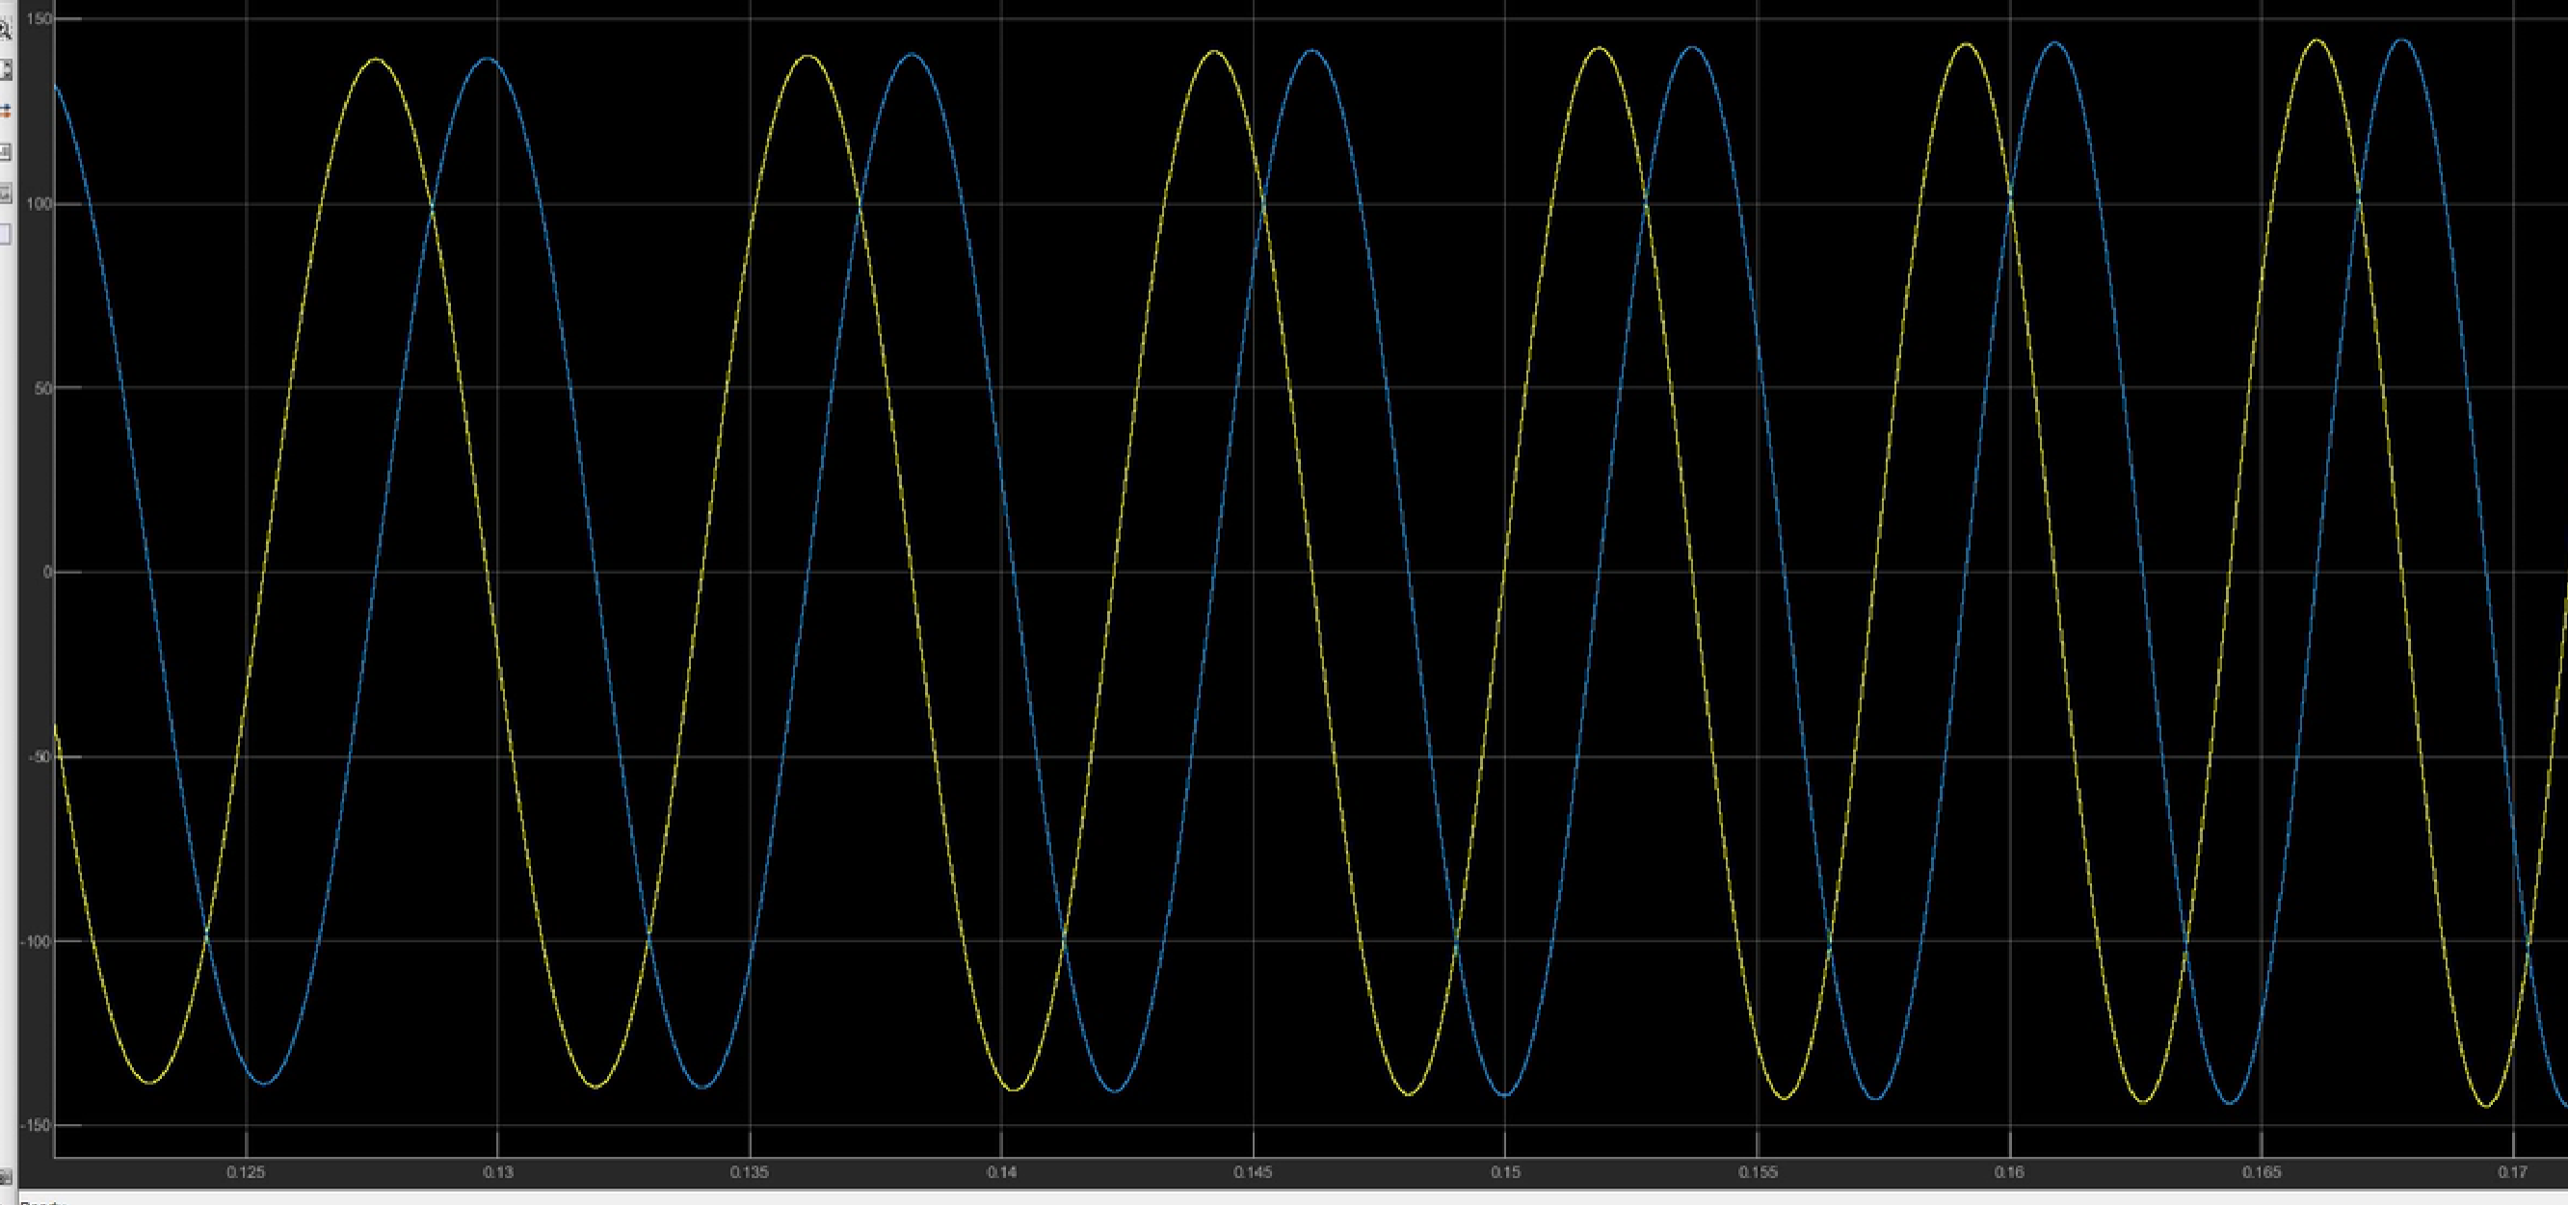Click the 0.17 time axis tick label

[2513, 1172]
